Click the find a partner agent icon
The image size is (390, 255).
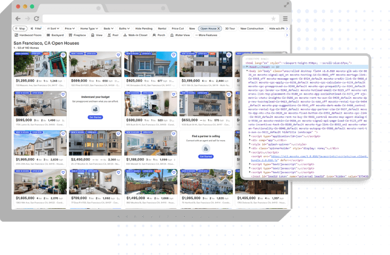pyautogui.click(x=206, y=149)
